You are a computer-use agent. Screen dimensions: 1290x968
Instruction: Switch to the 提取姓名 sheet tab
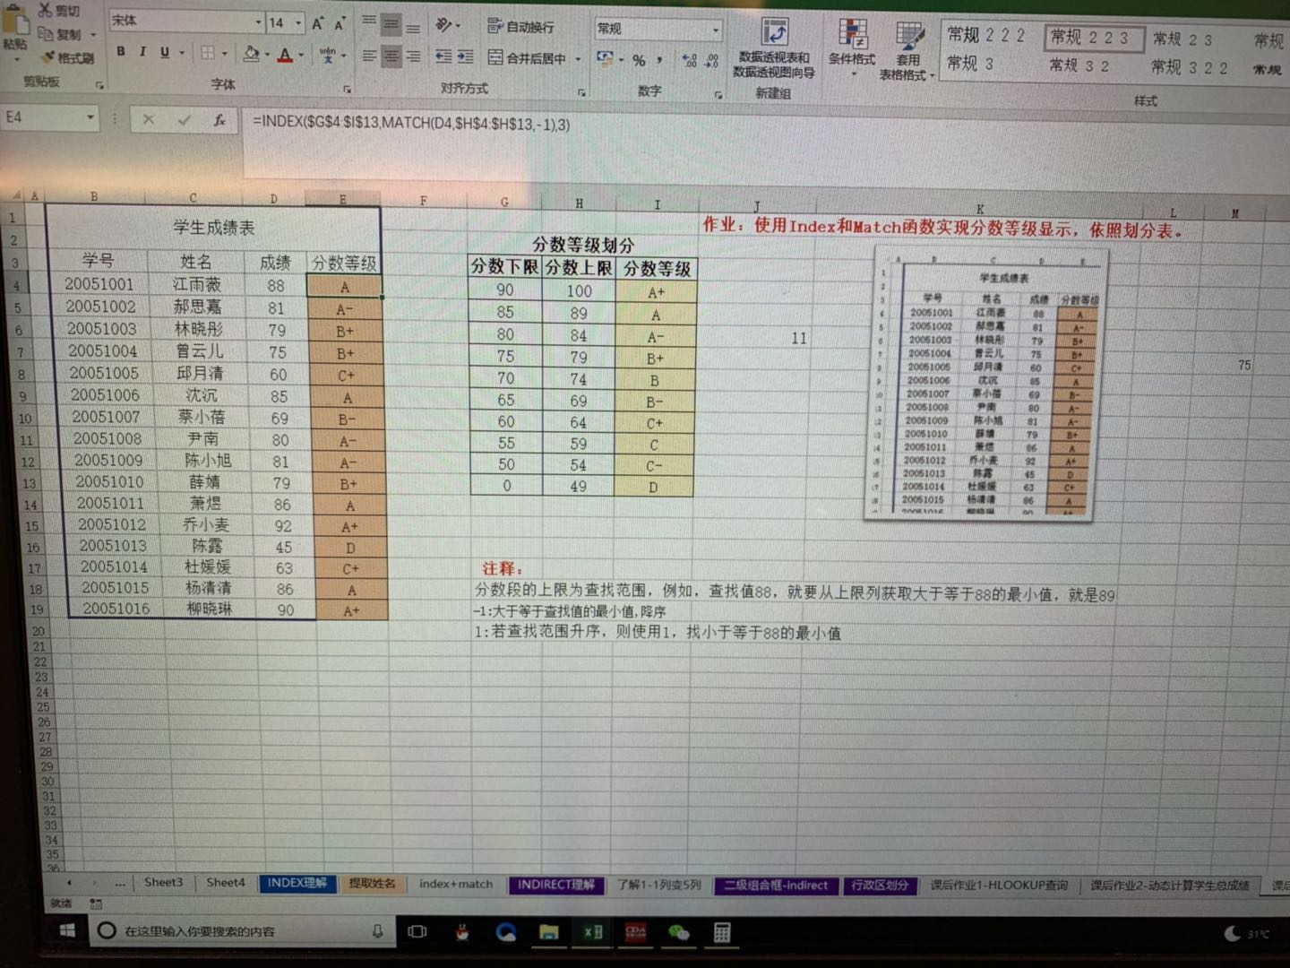pyautogui.click(x=372, y=883)
